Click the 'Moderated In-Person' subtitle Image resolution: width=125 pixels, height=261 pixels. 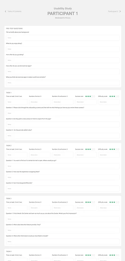coord(63,18)
